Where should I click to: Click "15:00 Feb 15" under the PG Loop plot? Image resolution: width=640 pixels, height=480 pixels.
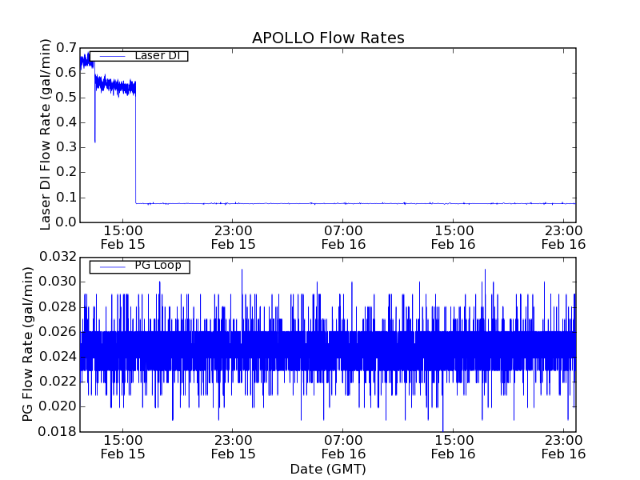123,447
